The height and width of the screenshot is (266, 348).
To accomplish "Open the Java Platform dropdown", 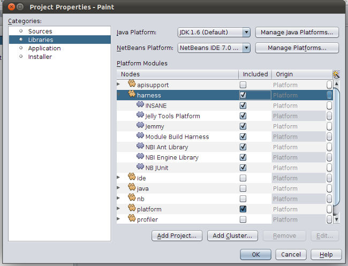I will [x=214, y=33].
